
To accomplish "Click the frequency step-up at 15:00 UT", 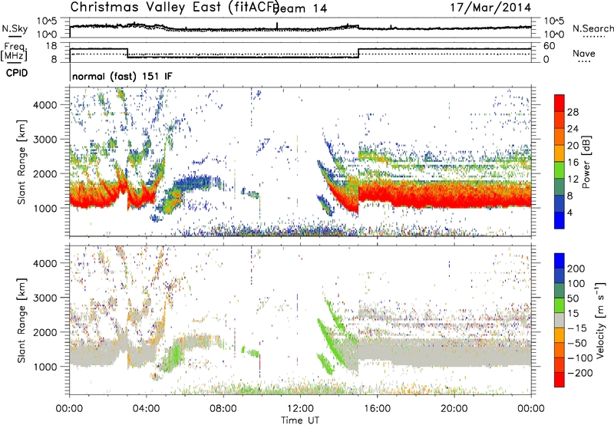I will (x=358, y=53).
